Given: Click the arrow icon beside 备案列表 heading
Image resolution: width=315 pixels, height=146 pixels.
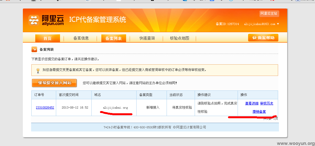Looking at the screenshot, I should click(34, 49).
